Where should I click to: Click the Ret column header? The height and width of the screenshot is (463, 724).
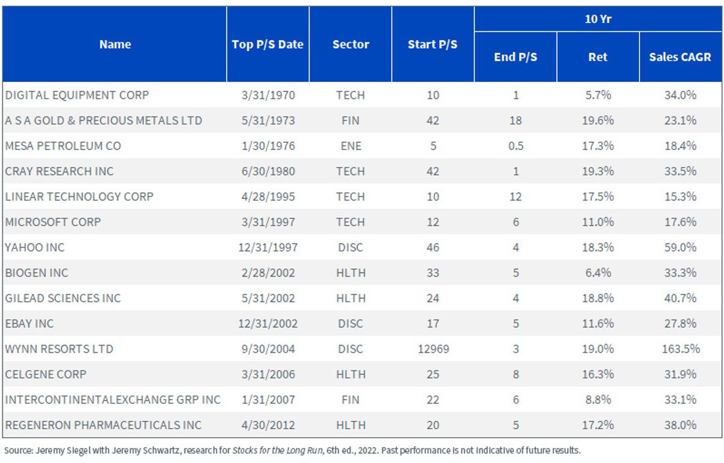point(598,57)
